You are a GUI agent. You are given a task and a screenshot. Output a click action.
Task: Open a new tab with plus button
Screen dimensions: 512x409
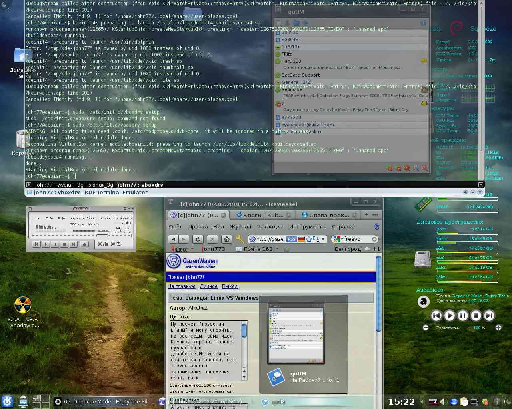click(366, 215)
